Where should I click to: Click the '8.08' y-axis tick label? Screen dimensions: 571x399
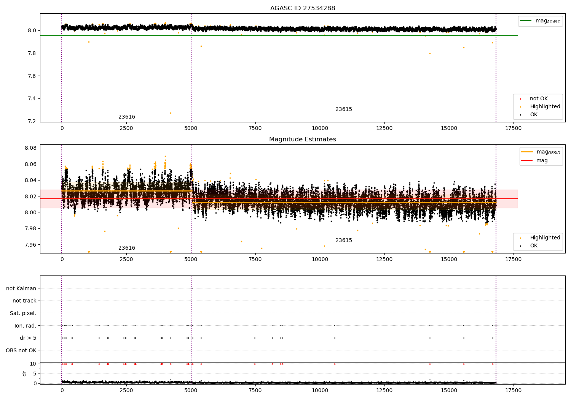[x=30, y=148]
